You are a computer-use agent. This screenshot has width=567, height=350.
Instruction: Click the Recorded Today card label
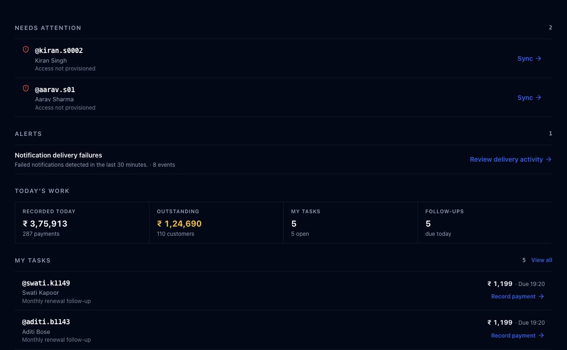(x=49, y=211)
